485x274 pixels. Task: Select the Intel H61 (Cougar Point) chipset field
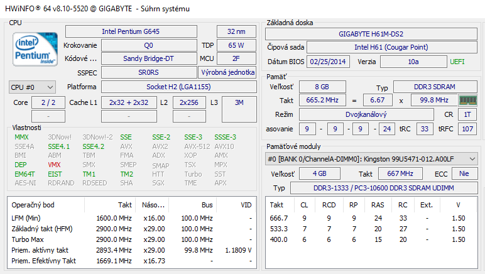point(391,47)
